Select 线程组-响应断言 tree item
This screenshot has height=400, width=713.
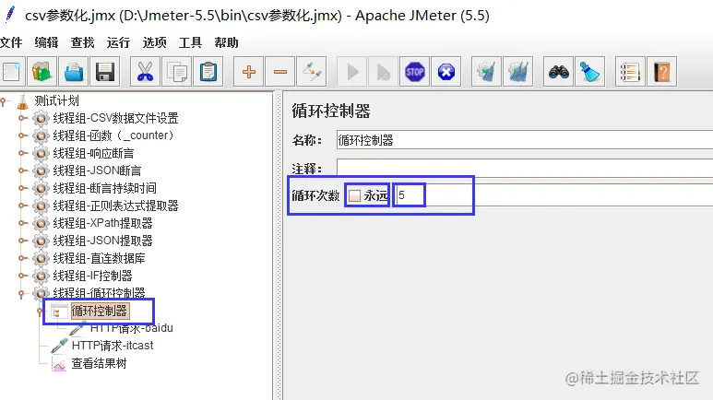94,153
